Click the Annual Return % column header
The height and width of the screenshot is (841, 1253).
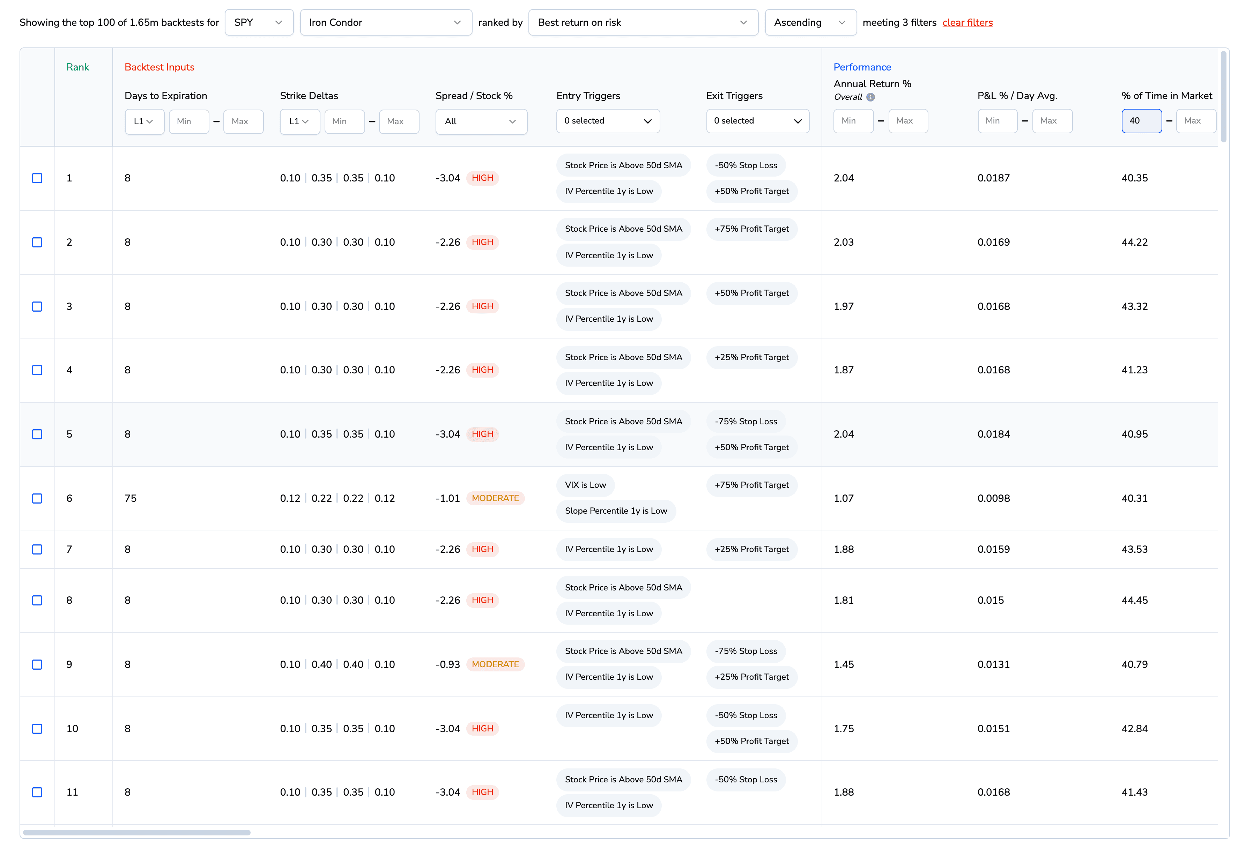point(872,84)
